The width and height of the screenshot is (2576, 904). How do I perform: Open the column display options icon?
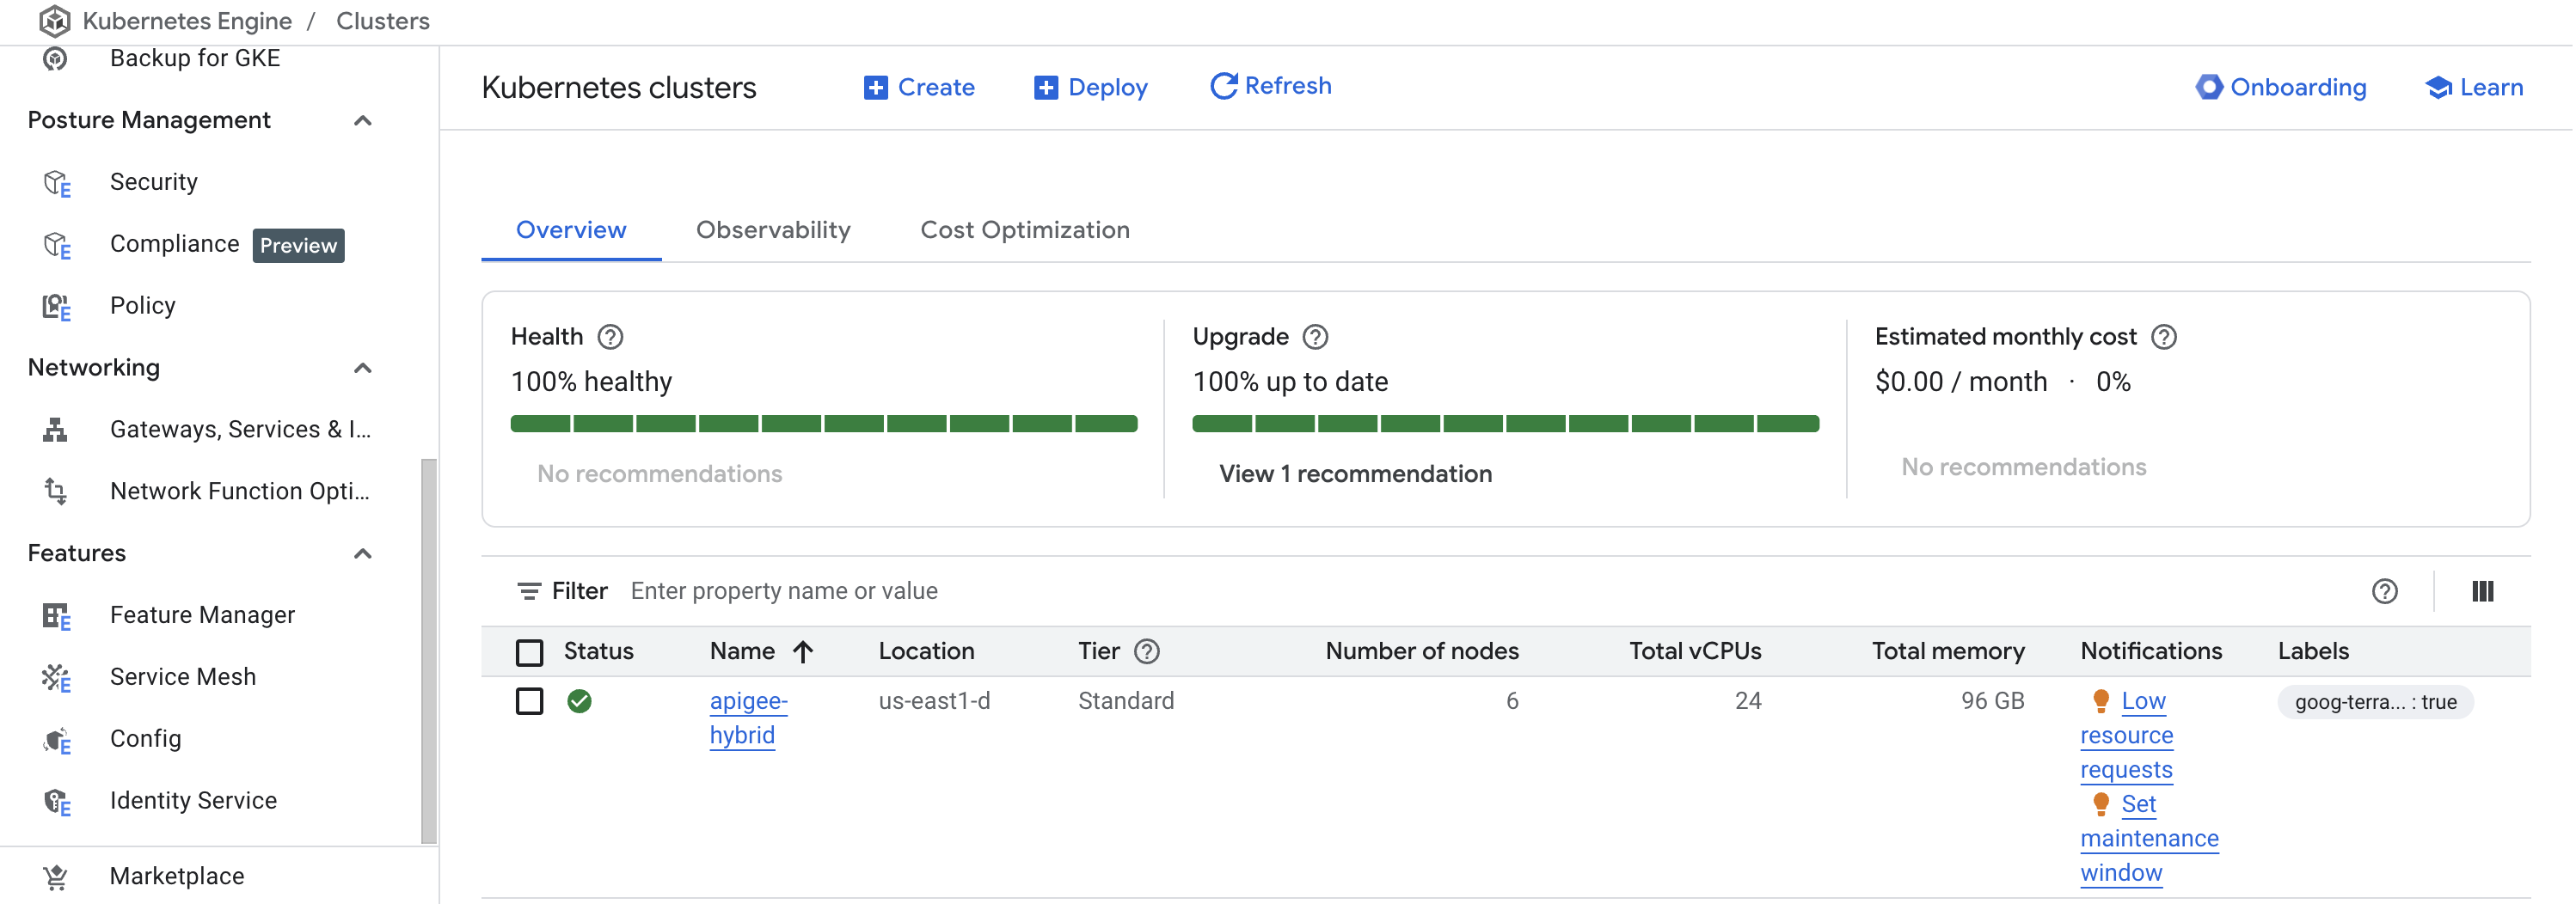tap(2482, 592)
